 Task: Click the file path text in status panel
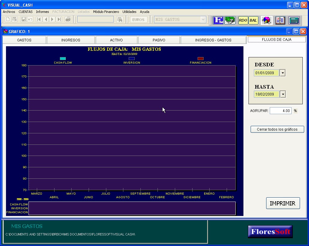click(70, 234)
